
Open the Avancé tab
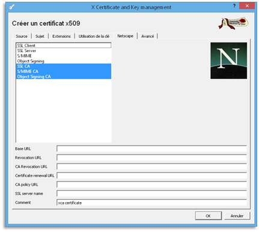(148, 36)
